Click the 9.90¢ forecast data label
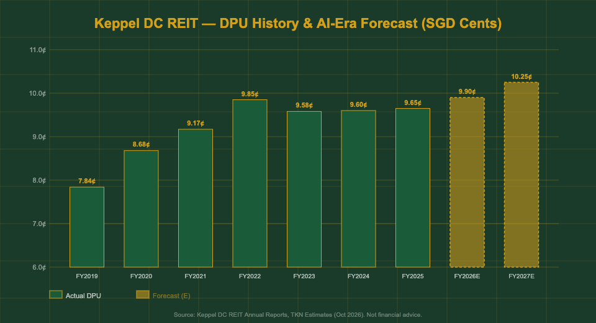This screenshot has height=323, width=596. pyautogui.click(x=467, y=92)
